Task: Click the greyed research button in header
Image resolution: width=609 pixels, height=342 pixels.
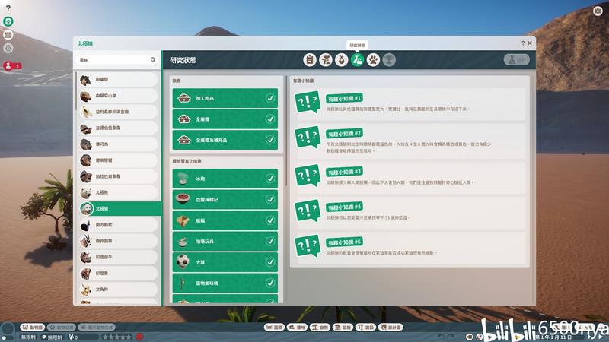Action: point(517,60)
